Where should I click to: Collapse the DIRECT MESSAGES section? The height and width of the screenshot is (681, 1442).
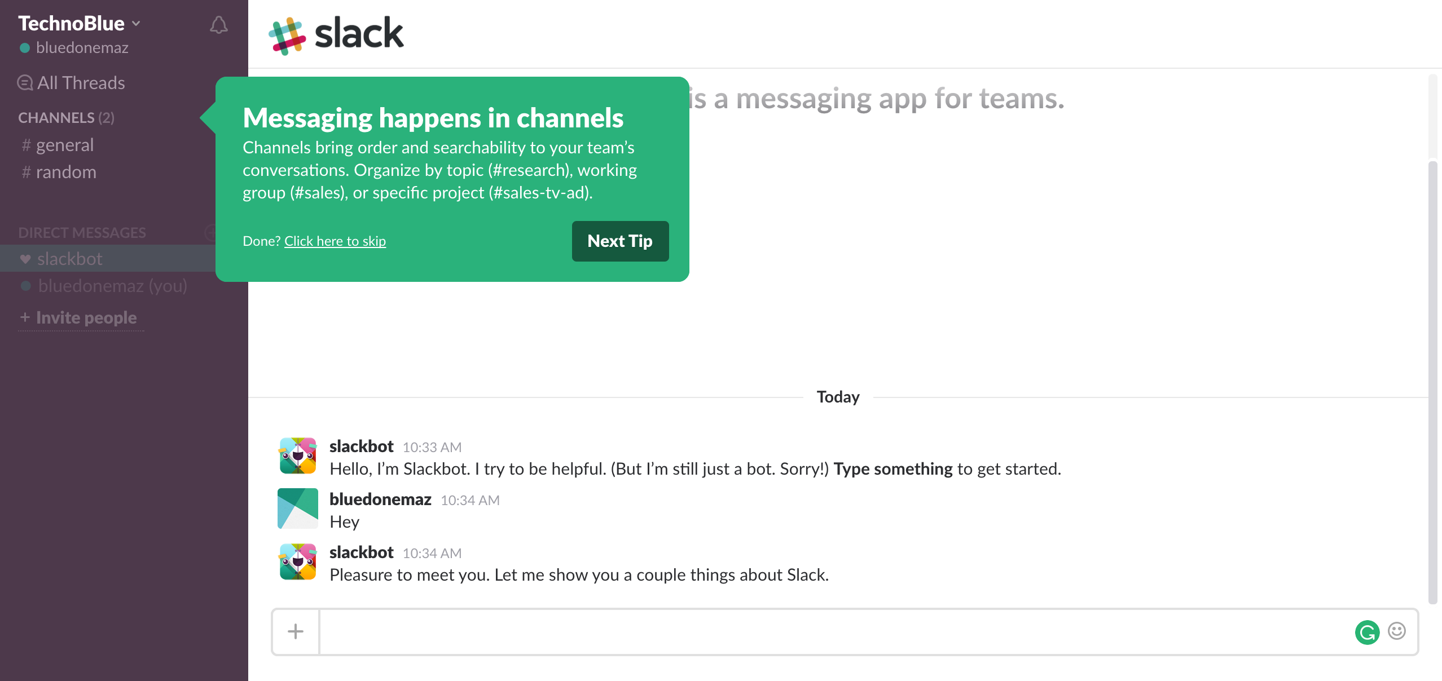[81, 232]
